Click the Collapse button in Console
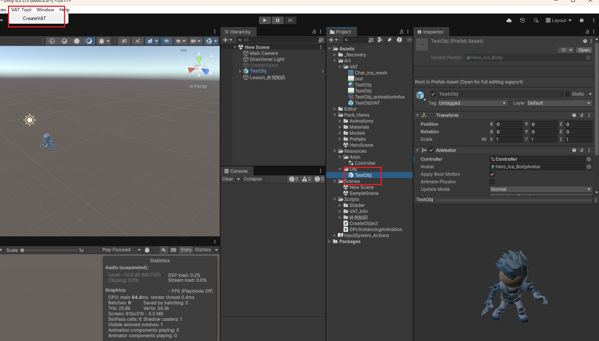The height and width of the screenshot is (341, 599). [x=252, y=179]
